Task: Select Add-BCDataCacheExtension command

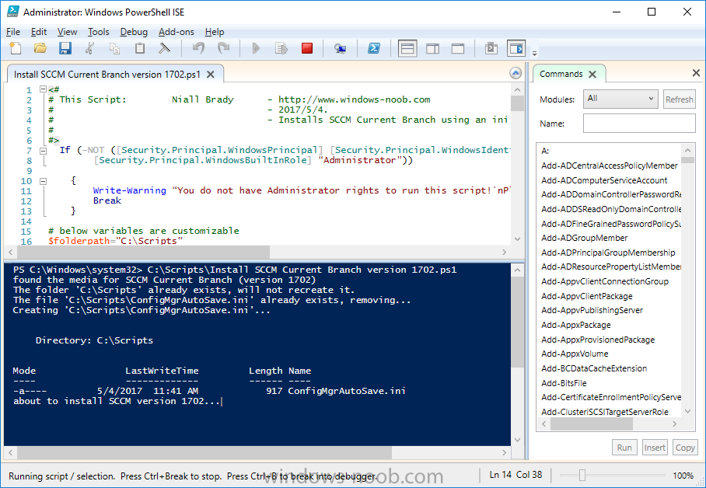Action: point(594,368)
